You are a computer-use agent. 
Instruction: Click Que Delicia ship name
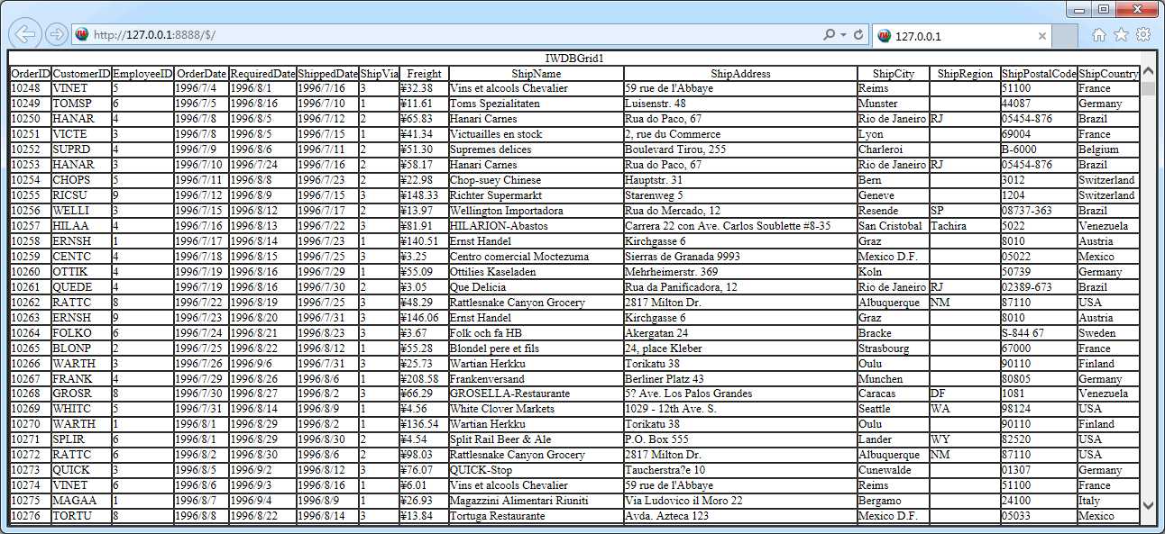pyautogui.click(x=536, y=287)
